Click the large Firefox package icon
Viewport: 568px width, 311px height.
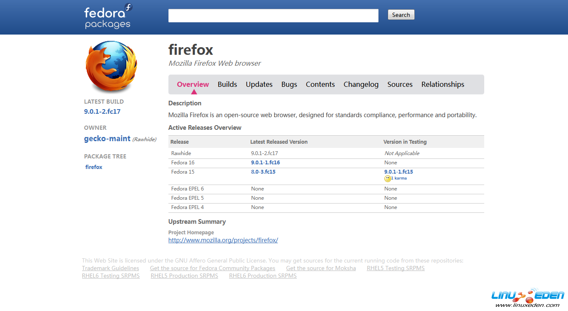112,67
